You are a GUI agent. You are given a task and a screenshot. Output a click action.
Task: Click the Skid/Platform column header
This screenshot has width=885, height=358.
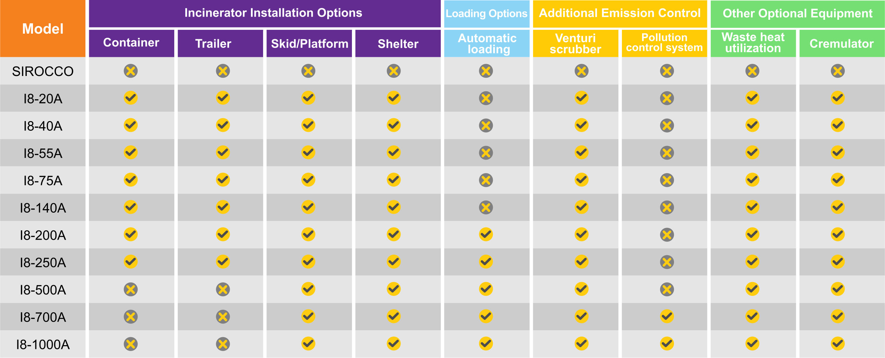pyautogui.click(x=309, y=44)
